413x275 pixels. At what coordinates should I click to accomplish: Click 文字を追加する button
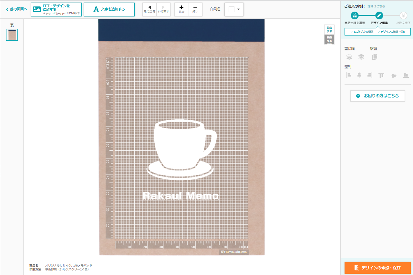point(109,9)
